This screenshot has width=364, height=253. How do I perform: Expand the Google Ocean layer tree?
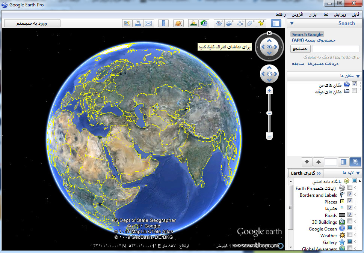355,228
